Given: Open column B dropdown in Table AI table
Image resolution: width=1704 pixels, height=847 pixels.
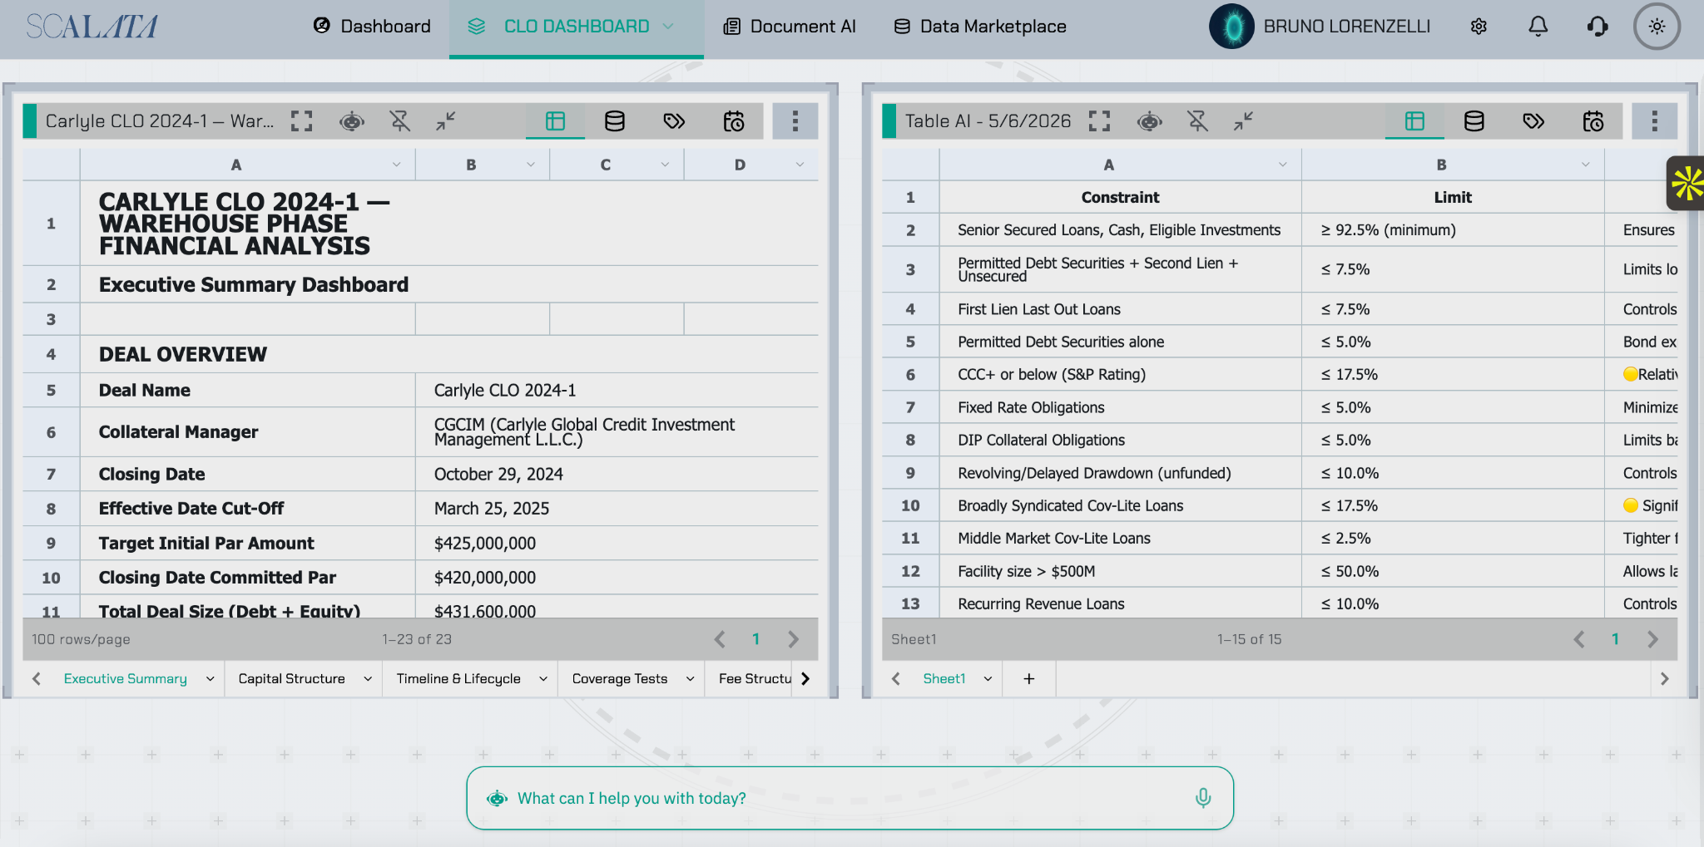Looking at the screenshot, I should coord(1586,165).
